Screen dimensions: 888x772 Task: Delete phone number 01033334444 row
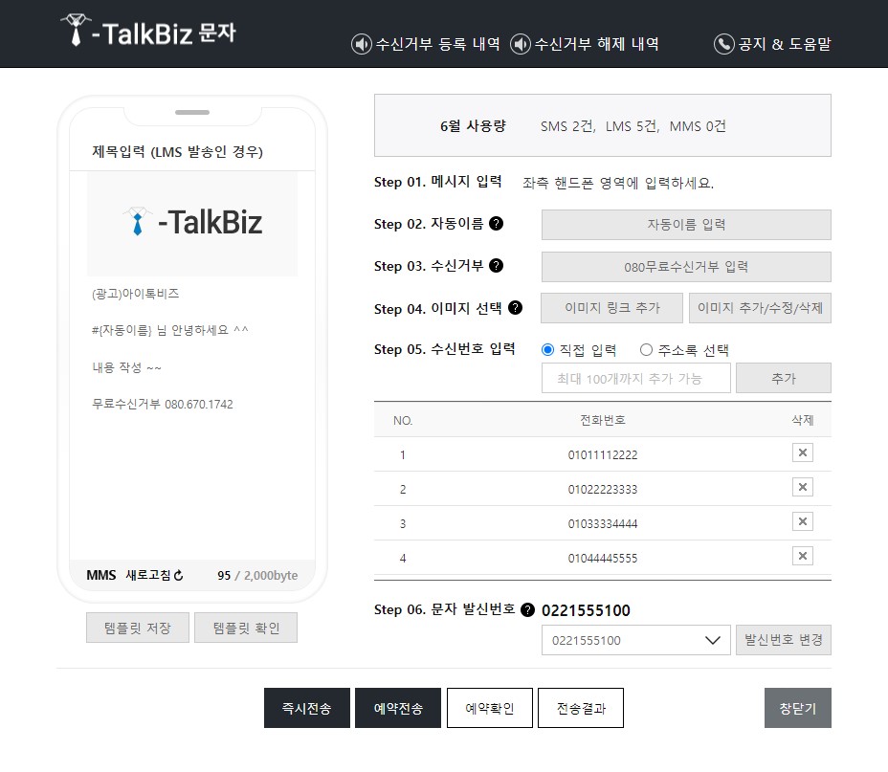point(803,521)
